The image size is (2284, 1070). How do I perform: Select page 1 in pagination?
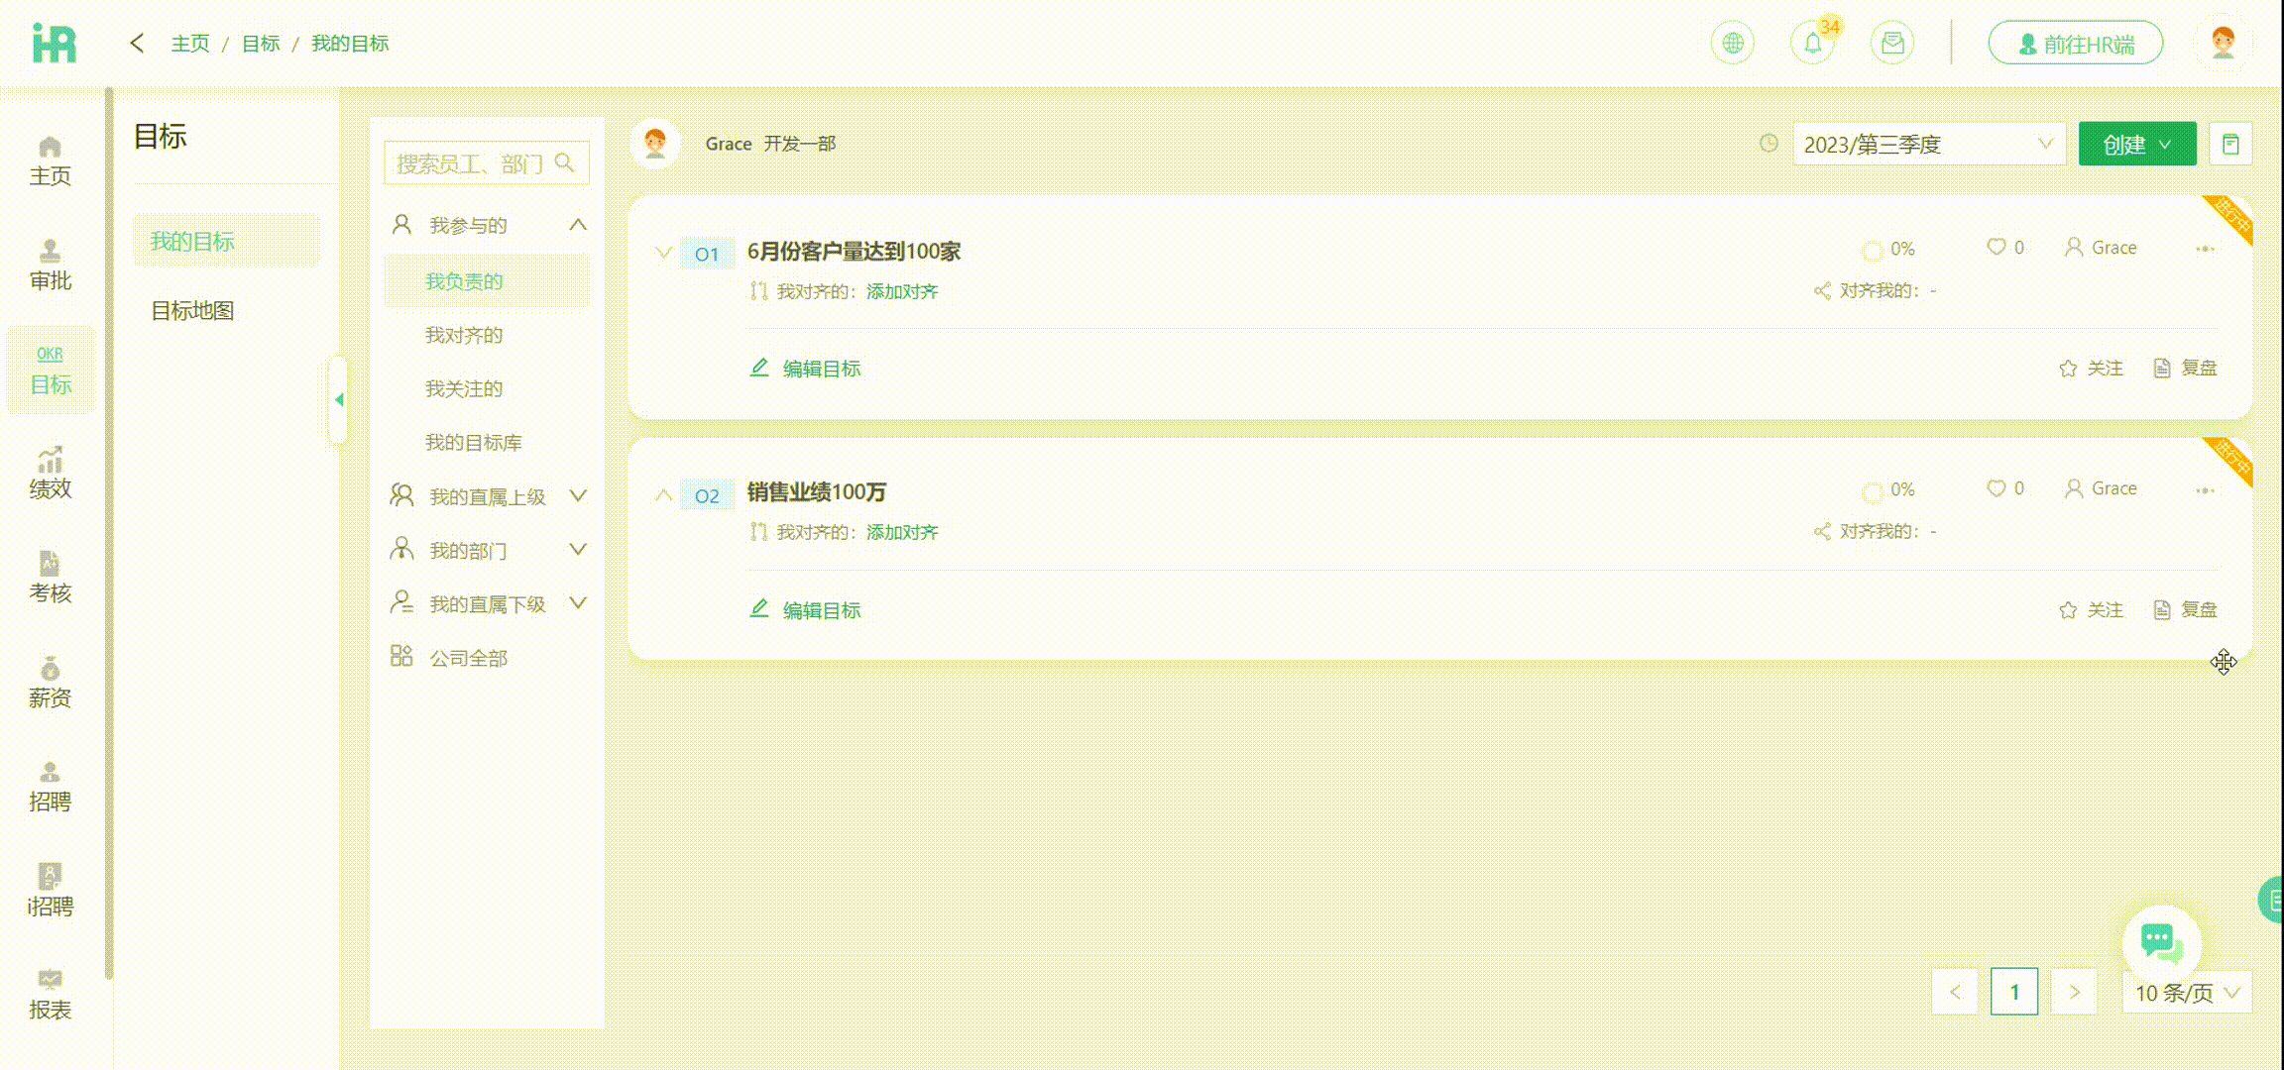point(2014,992)
